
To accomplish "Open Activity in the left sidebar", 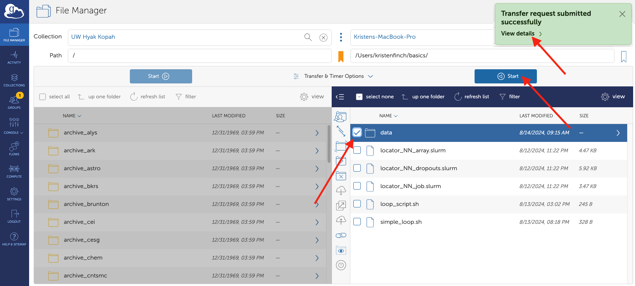I will 14,57.
